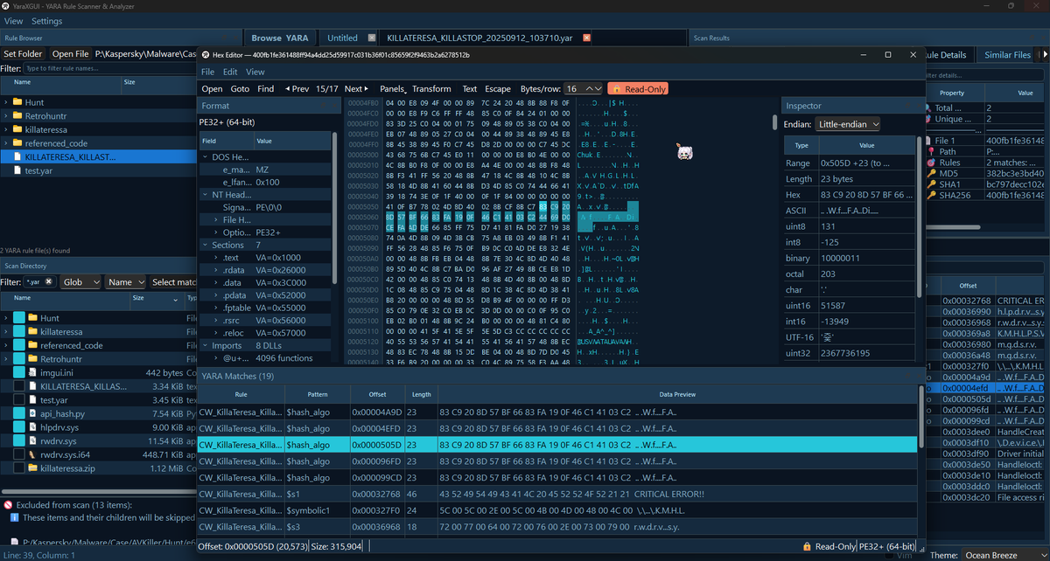Check the box for killateressa.zip
Viewport: 1050px width, 561px height.
[x=19, y=468]
